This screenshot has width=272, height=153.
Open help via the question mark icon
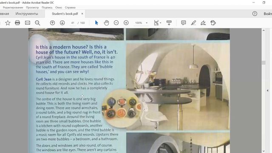(255, 14)
